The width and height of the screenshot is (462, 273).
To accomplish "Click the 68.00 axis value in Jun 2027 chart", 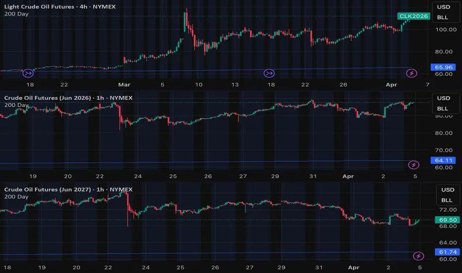I will click(448, 226).
